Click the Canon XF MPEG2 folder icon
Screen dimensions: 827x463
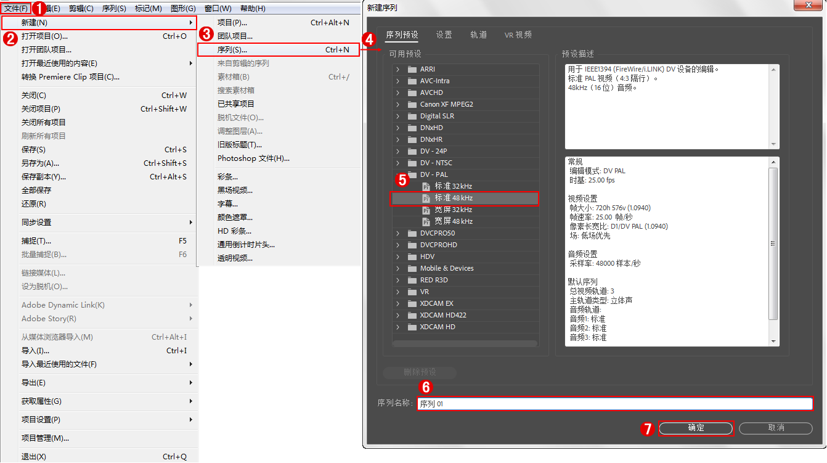412,104
